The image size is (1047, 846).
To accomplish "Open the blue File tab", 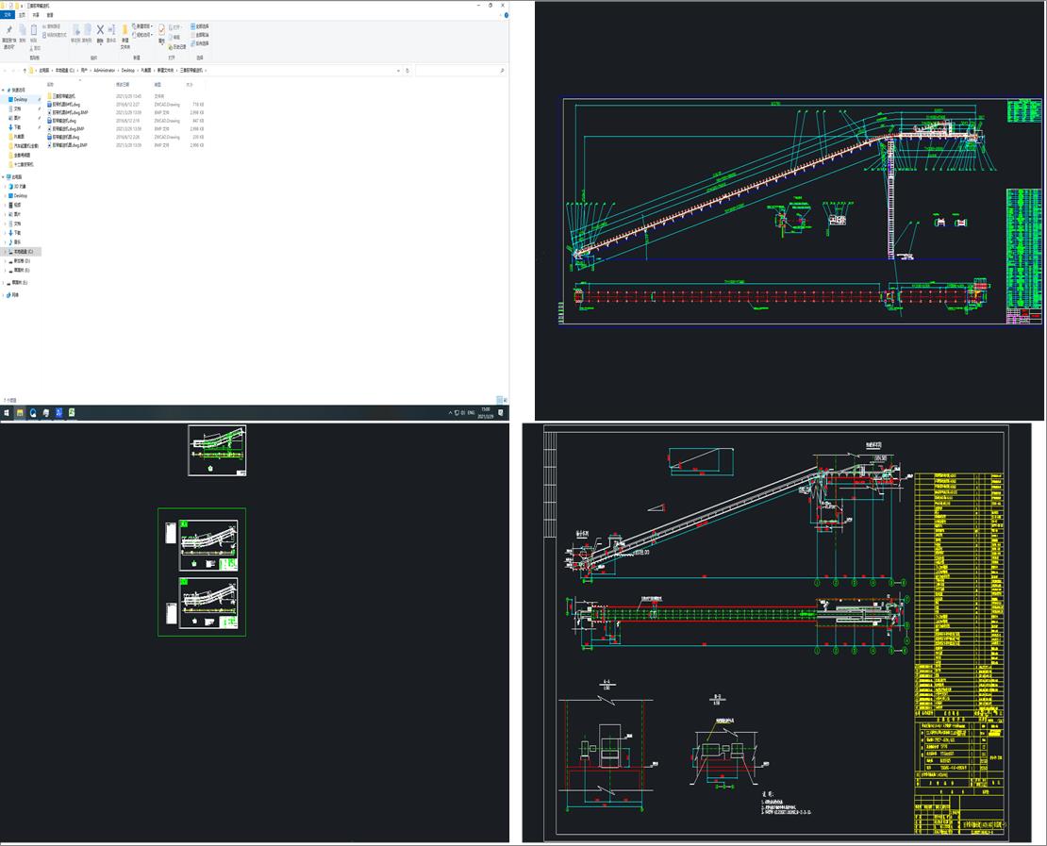I will coord(8,15).
